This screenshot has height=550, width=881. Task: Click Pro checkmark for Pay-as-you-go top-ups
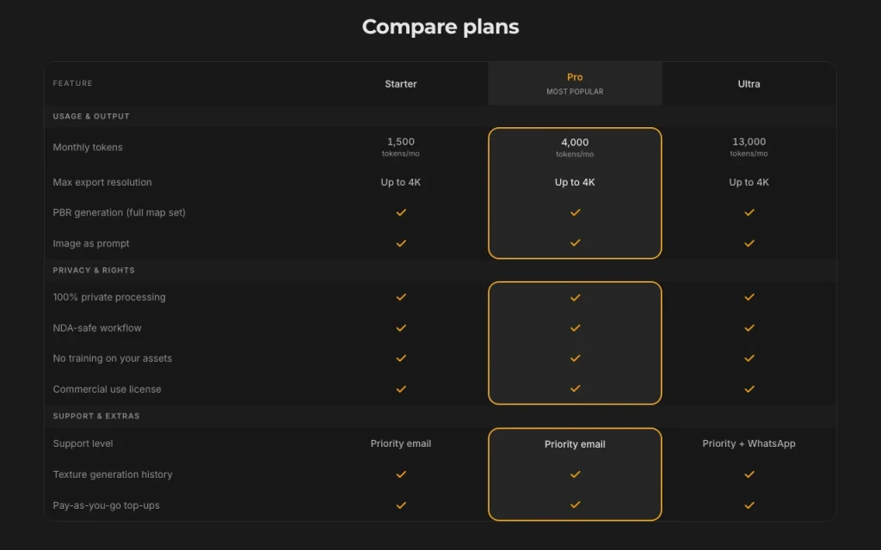[575, 504]
